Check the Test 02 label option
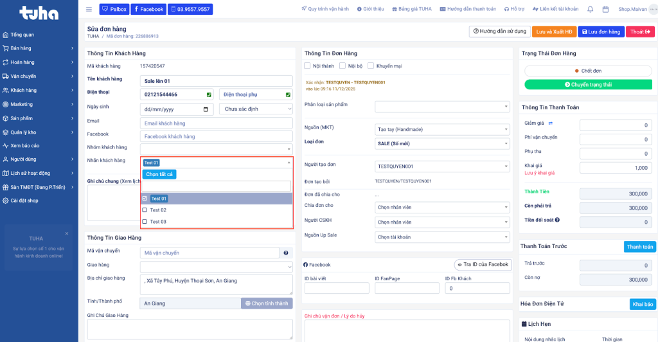Image resolution: width=658 pixels, height=342 pixels. tap(145, 210)
